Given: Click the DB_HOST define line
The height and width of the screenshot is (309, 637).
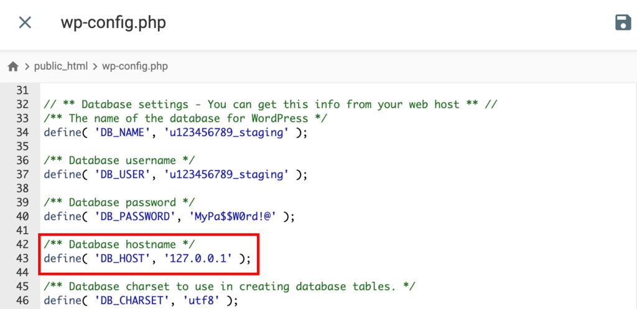Looking at the screenshot, I should [147, 258].
